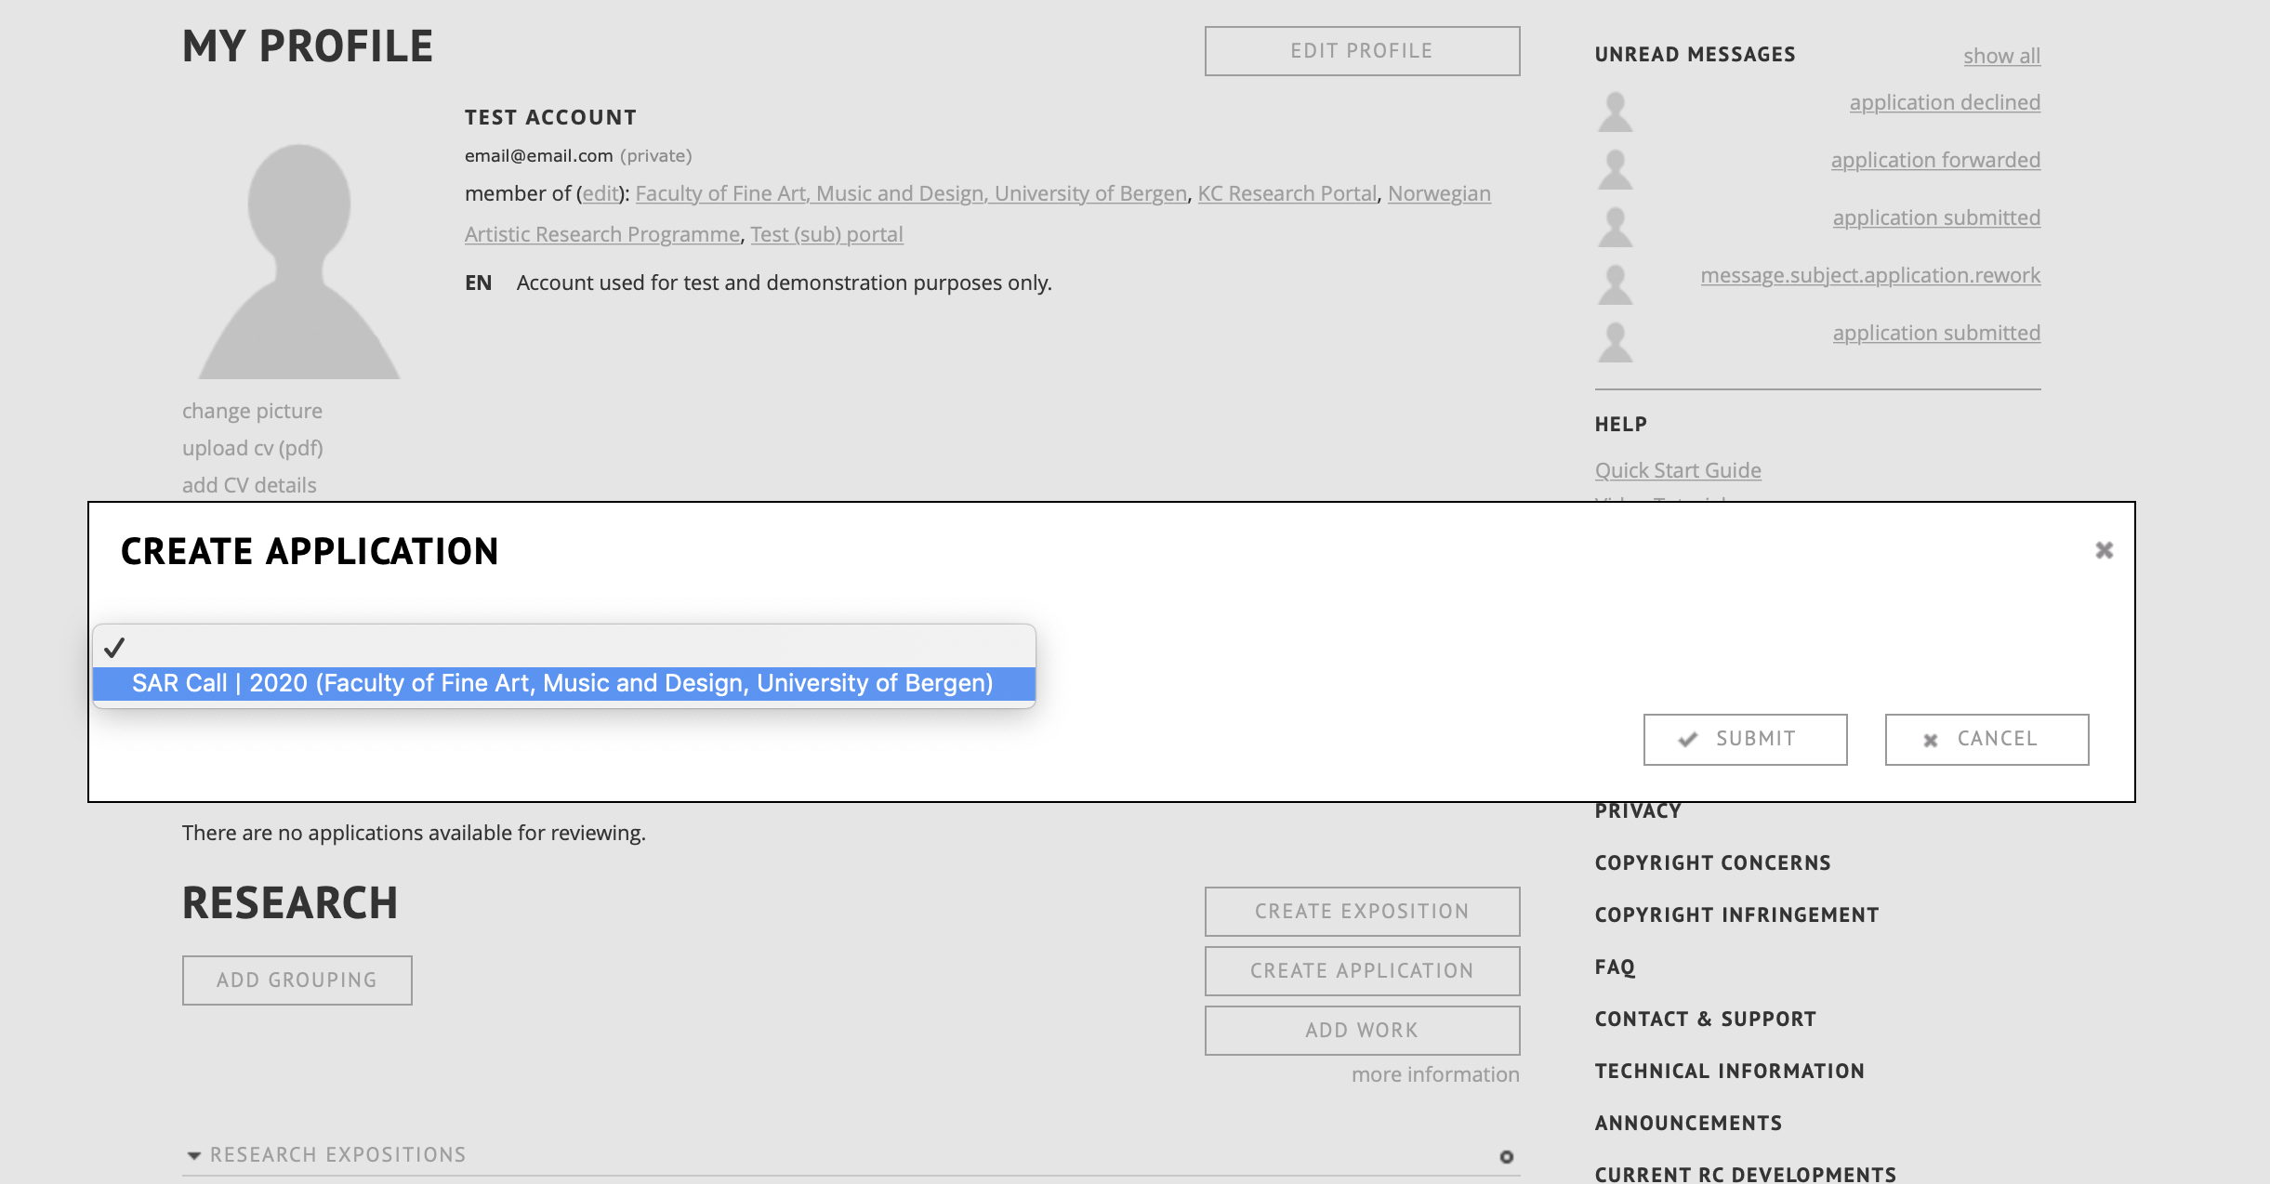Image resolution: width=2270 pixels, height=1184 pixels.
Task: Click the avatar beside message.subject.application.rework
Action: click(1615, 284)
